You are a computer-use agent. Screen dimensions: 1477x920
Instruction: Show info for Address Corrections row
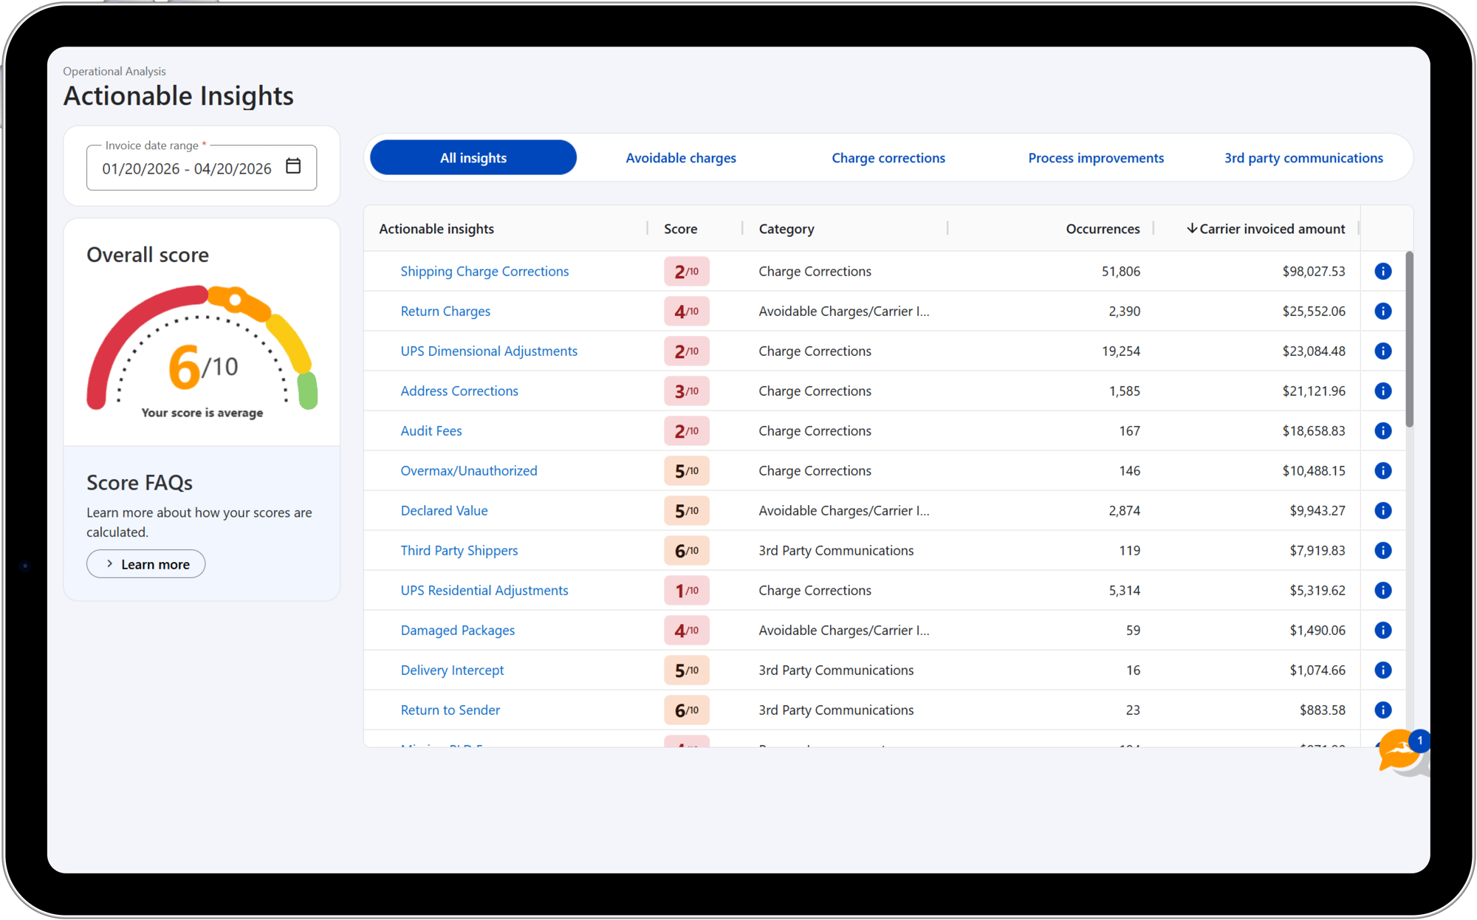click(x=1383, y=391)
